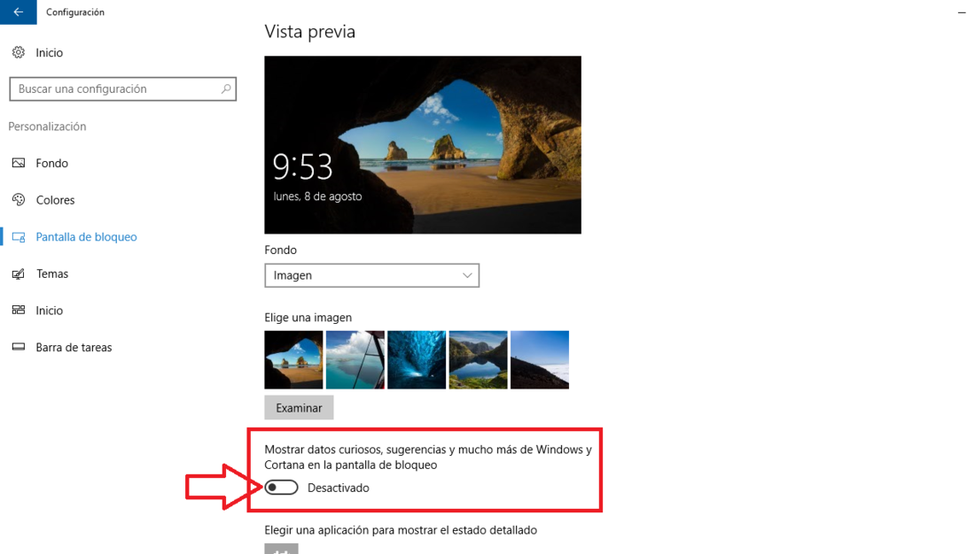Image resolution: width=975 pixels, height=554 pixels.
Task: Click the Start tiles Inicio icon in sidebar
Action: pos(19,310)
